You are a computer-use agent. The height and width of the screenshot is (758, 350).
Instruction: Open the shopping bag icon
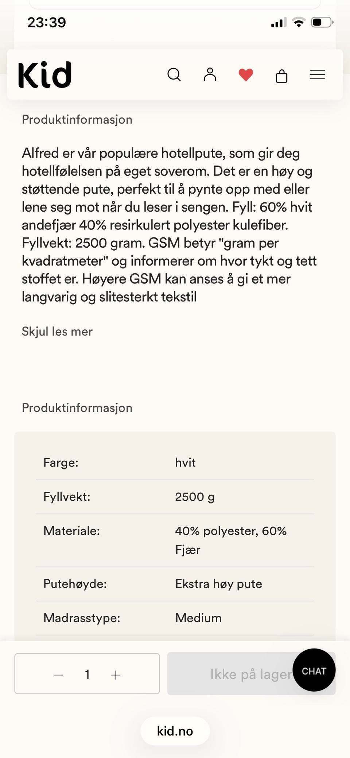click(x=281, y=76)
